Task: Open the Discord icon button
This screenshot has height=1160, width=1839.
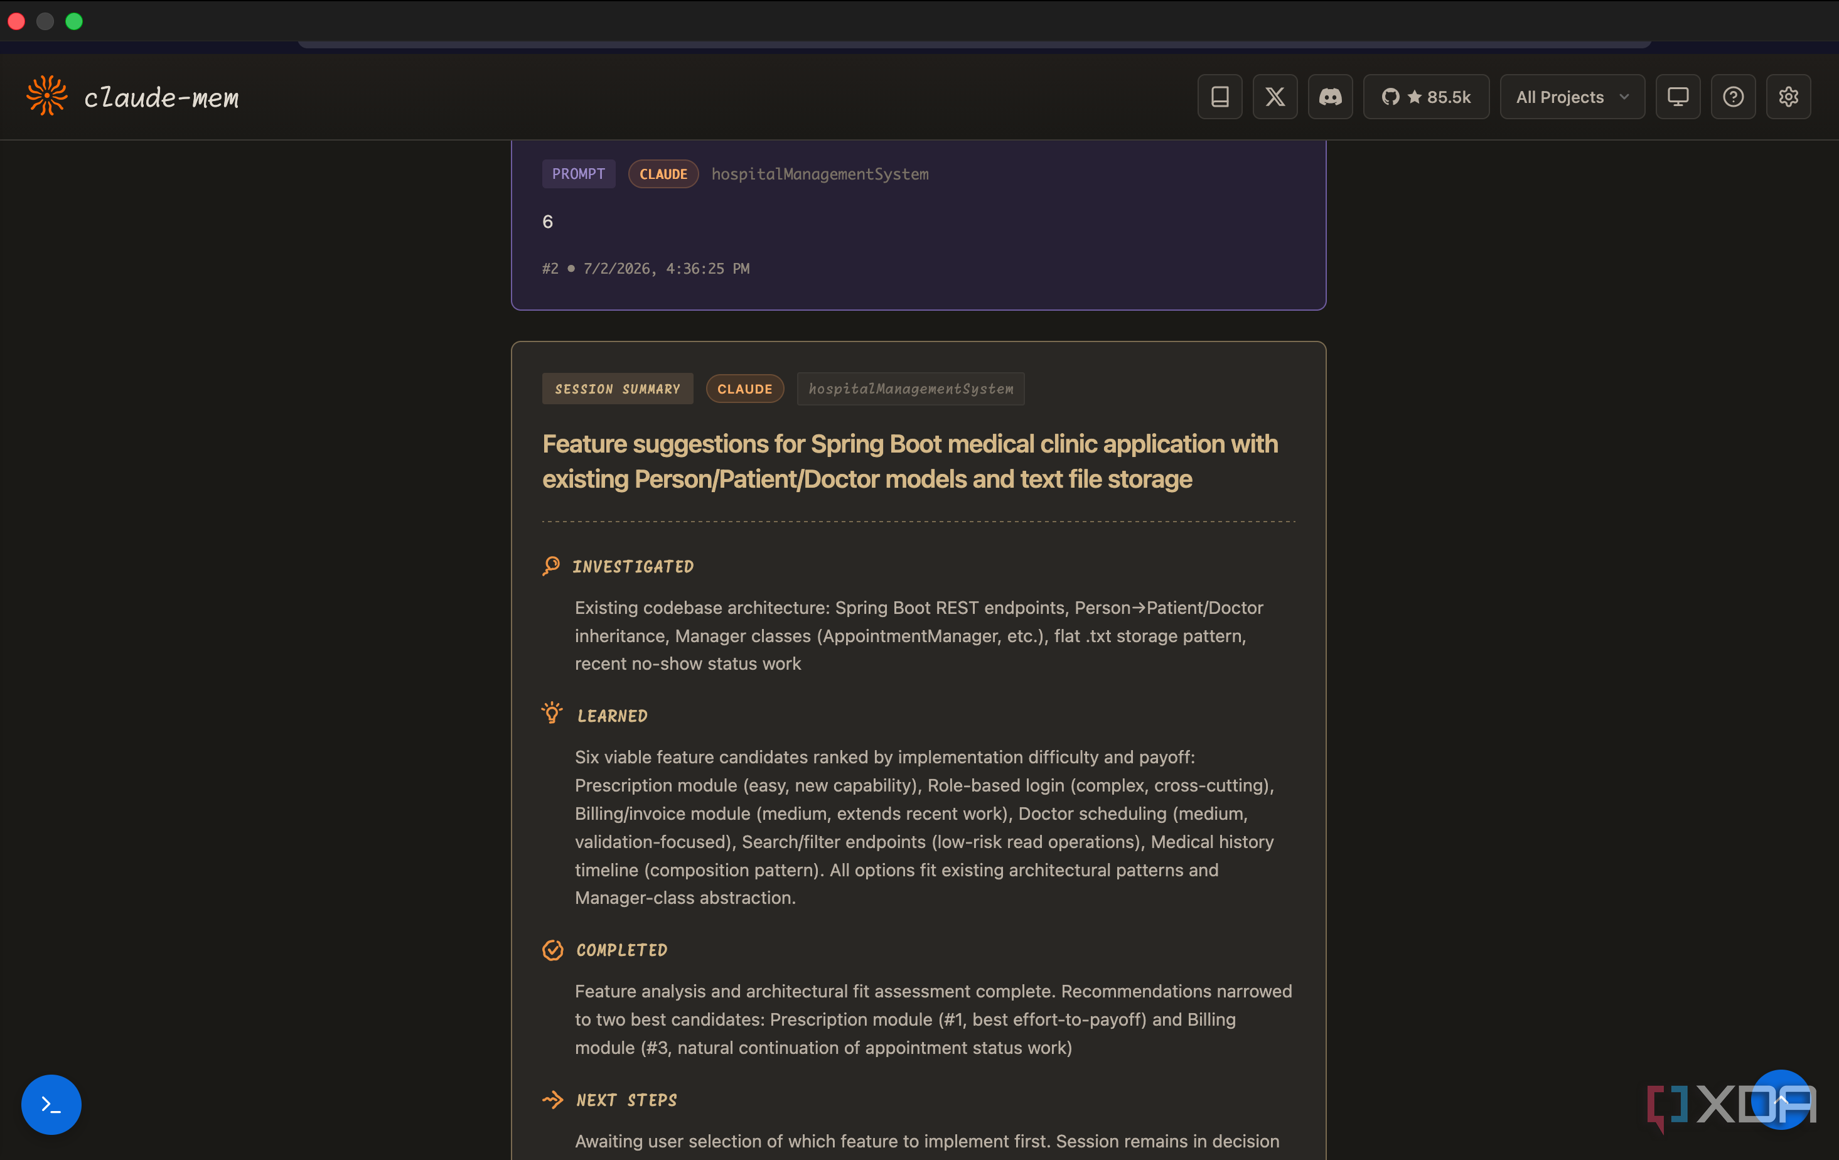Action: coord(1329,97)
